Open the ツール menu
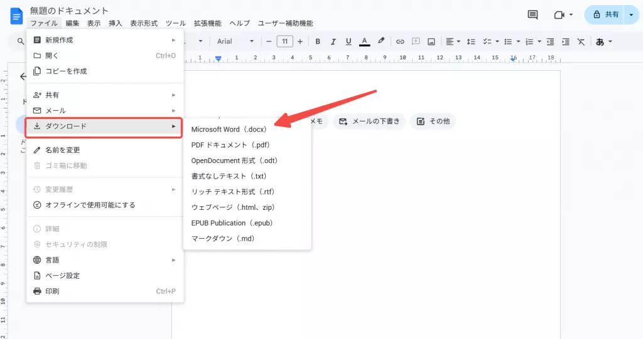643x339 pixels. tap(176, 23)
